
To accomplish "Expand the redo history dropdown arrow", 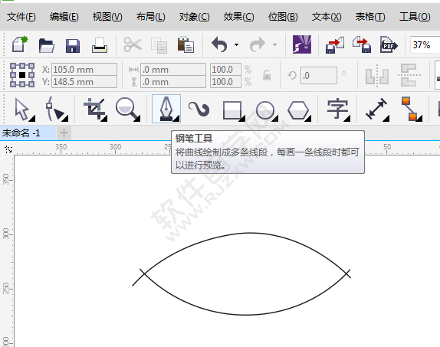I will pyautogui.click(x=274, y=44).
